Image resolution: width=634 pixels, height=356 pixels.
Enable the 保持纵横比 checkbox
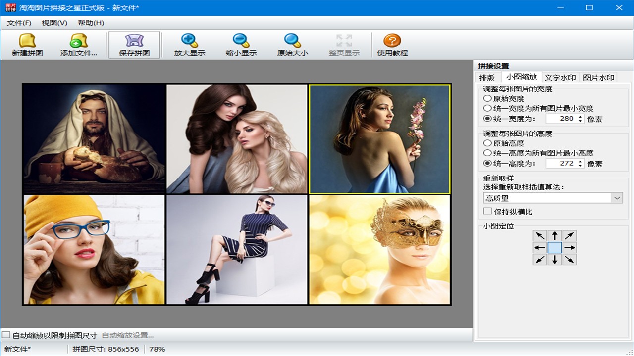488,211
